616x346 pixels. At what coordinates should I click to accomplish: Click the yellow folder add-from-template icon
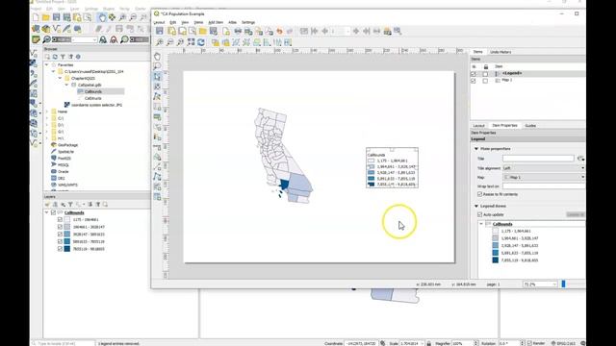pyautogui.click(x=203, y=31)
